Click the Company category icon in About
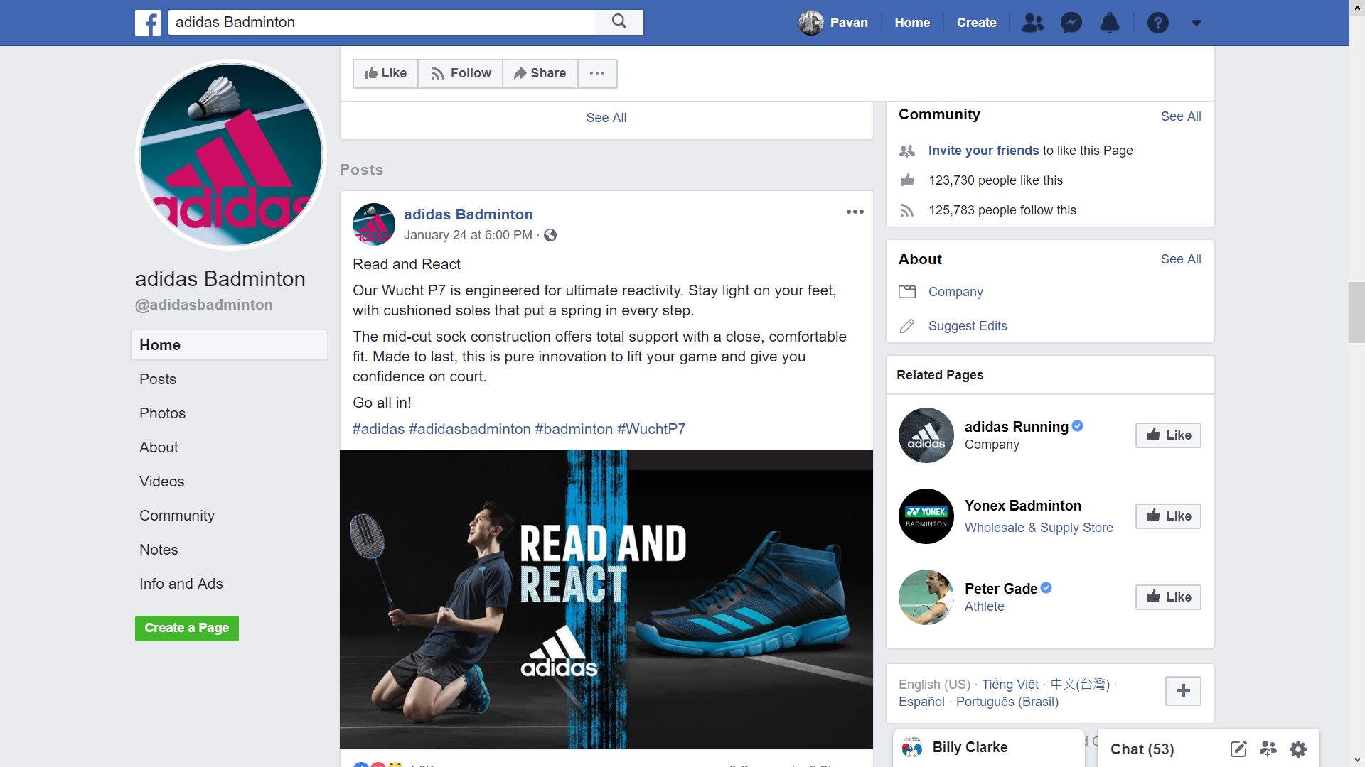1365x767 pixels. tap(907, 292)
